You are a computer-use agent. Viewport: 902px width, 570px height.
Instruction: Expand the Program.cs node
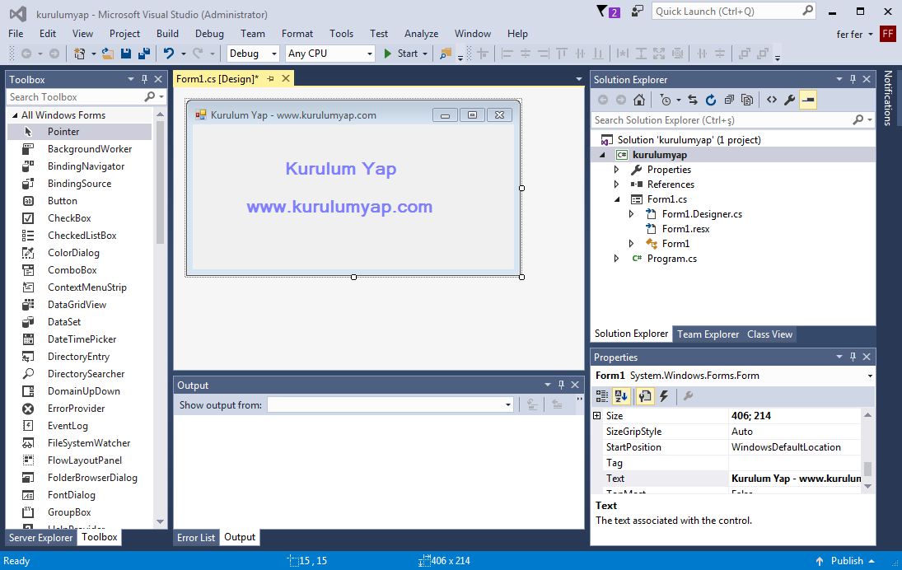[616, 259]
